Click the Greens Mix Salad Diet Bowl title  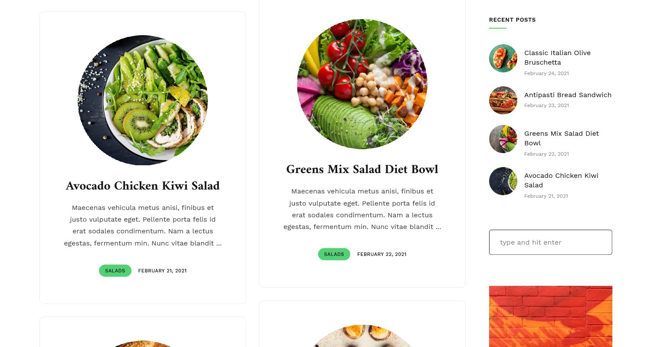coord(362,169)
